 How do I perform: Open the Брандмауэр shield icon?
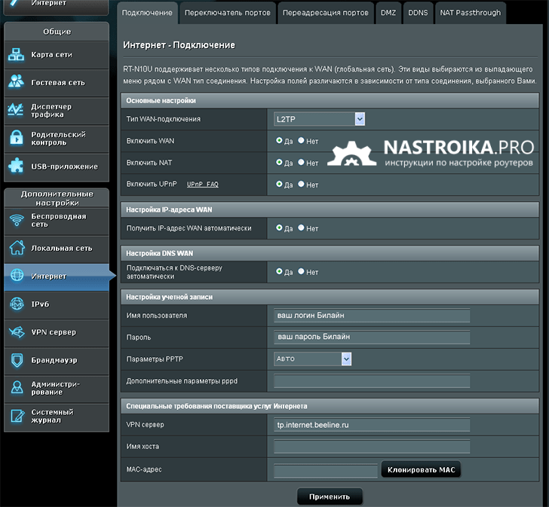(x=17, y=360)
